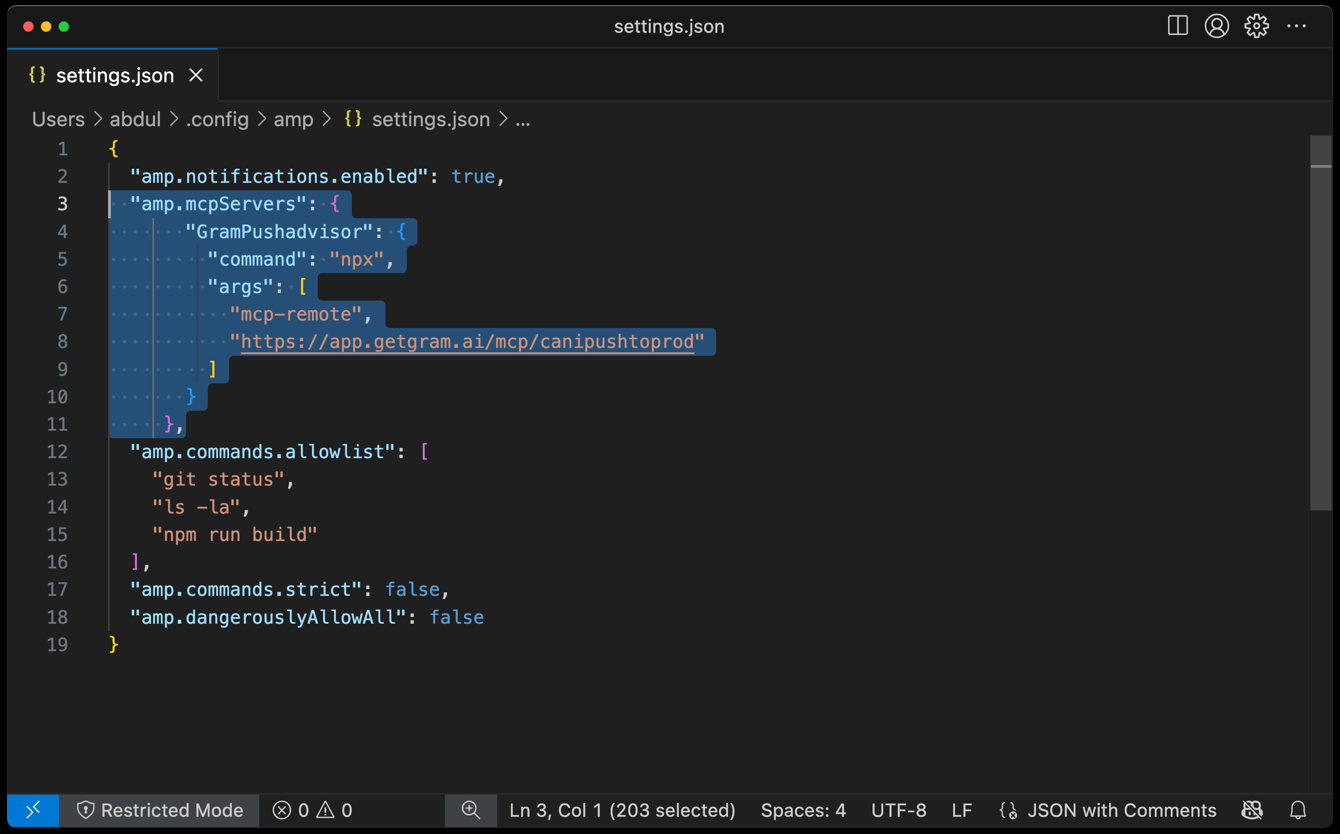
Task: Click the split editor layout icon
Action: pyautogui.click(x=1177, y=26)
